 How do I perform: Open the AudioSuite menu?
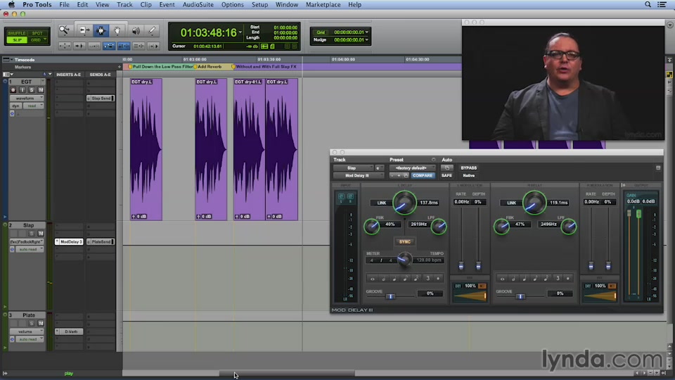(x=198, y=4)
